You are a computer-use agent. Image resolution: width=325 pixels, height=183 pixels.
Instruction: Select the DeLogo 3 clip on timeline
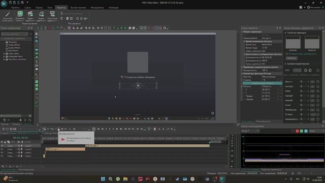coord(66,149)
